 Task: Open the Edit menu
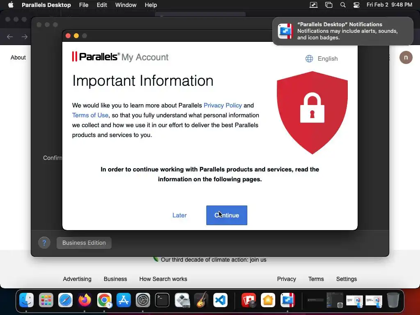click(102, 5)
